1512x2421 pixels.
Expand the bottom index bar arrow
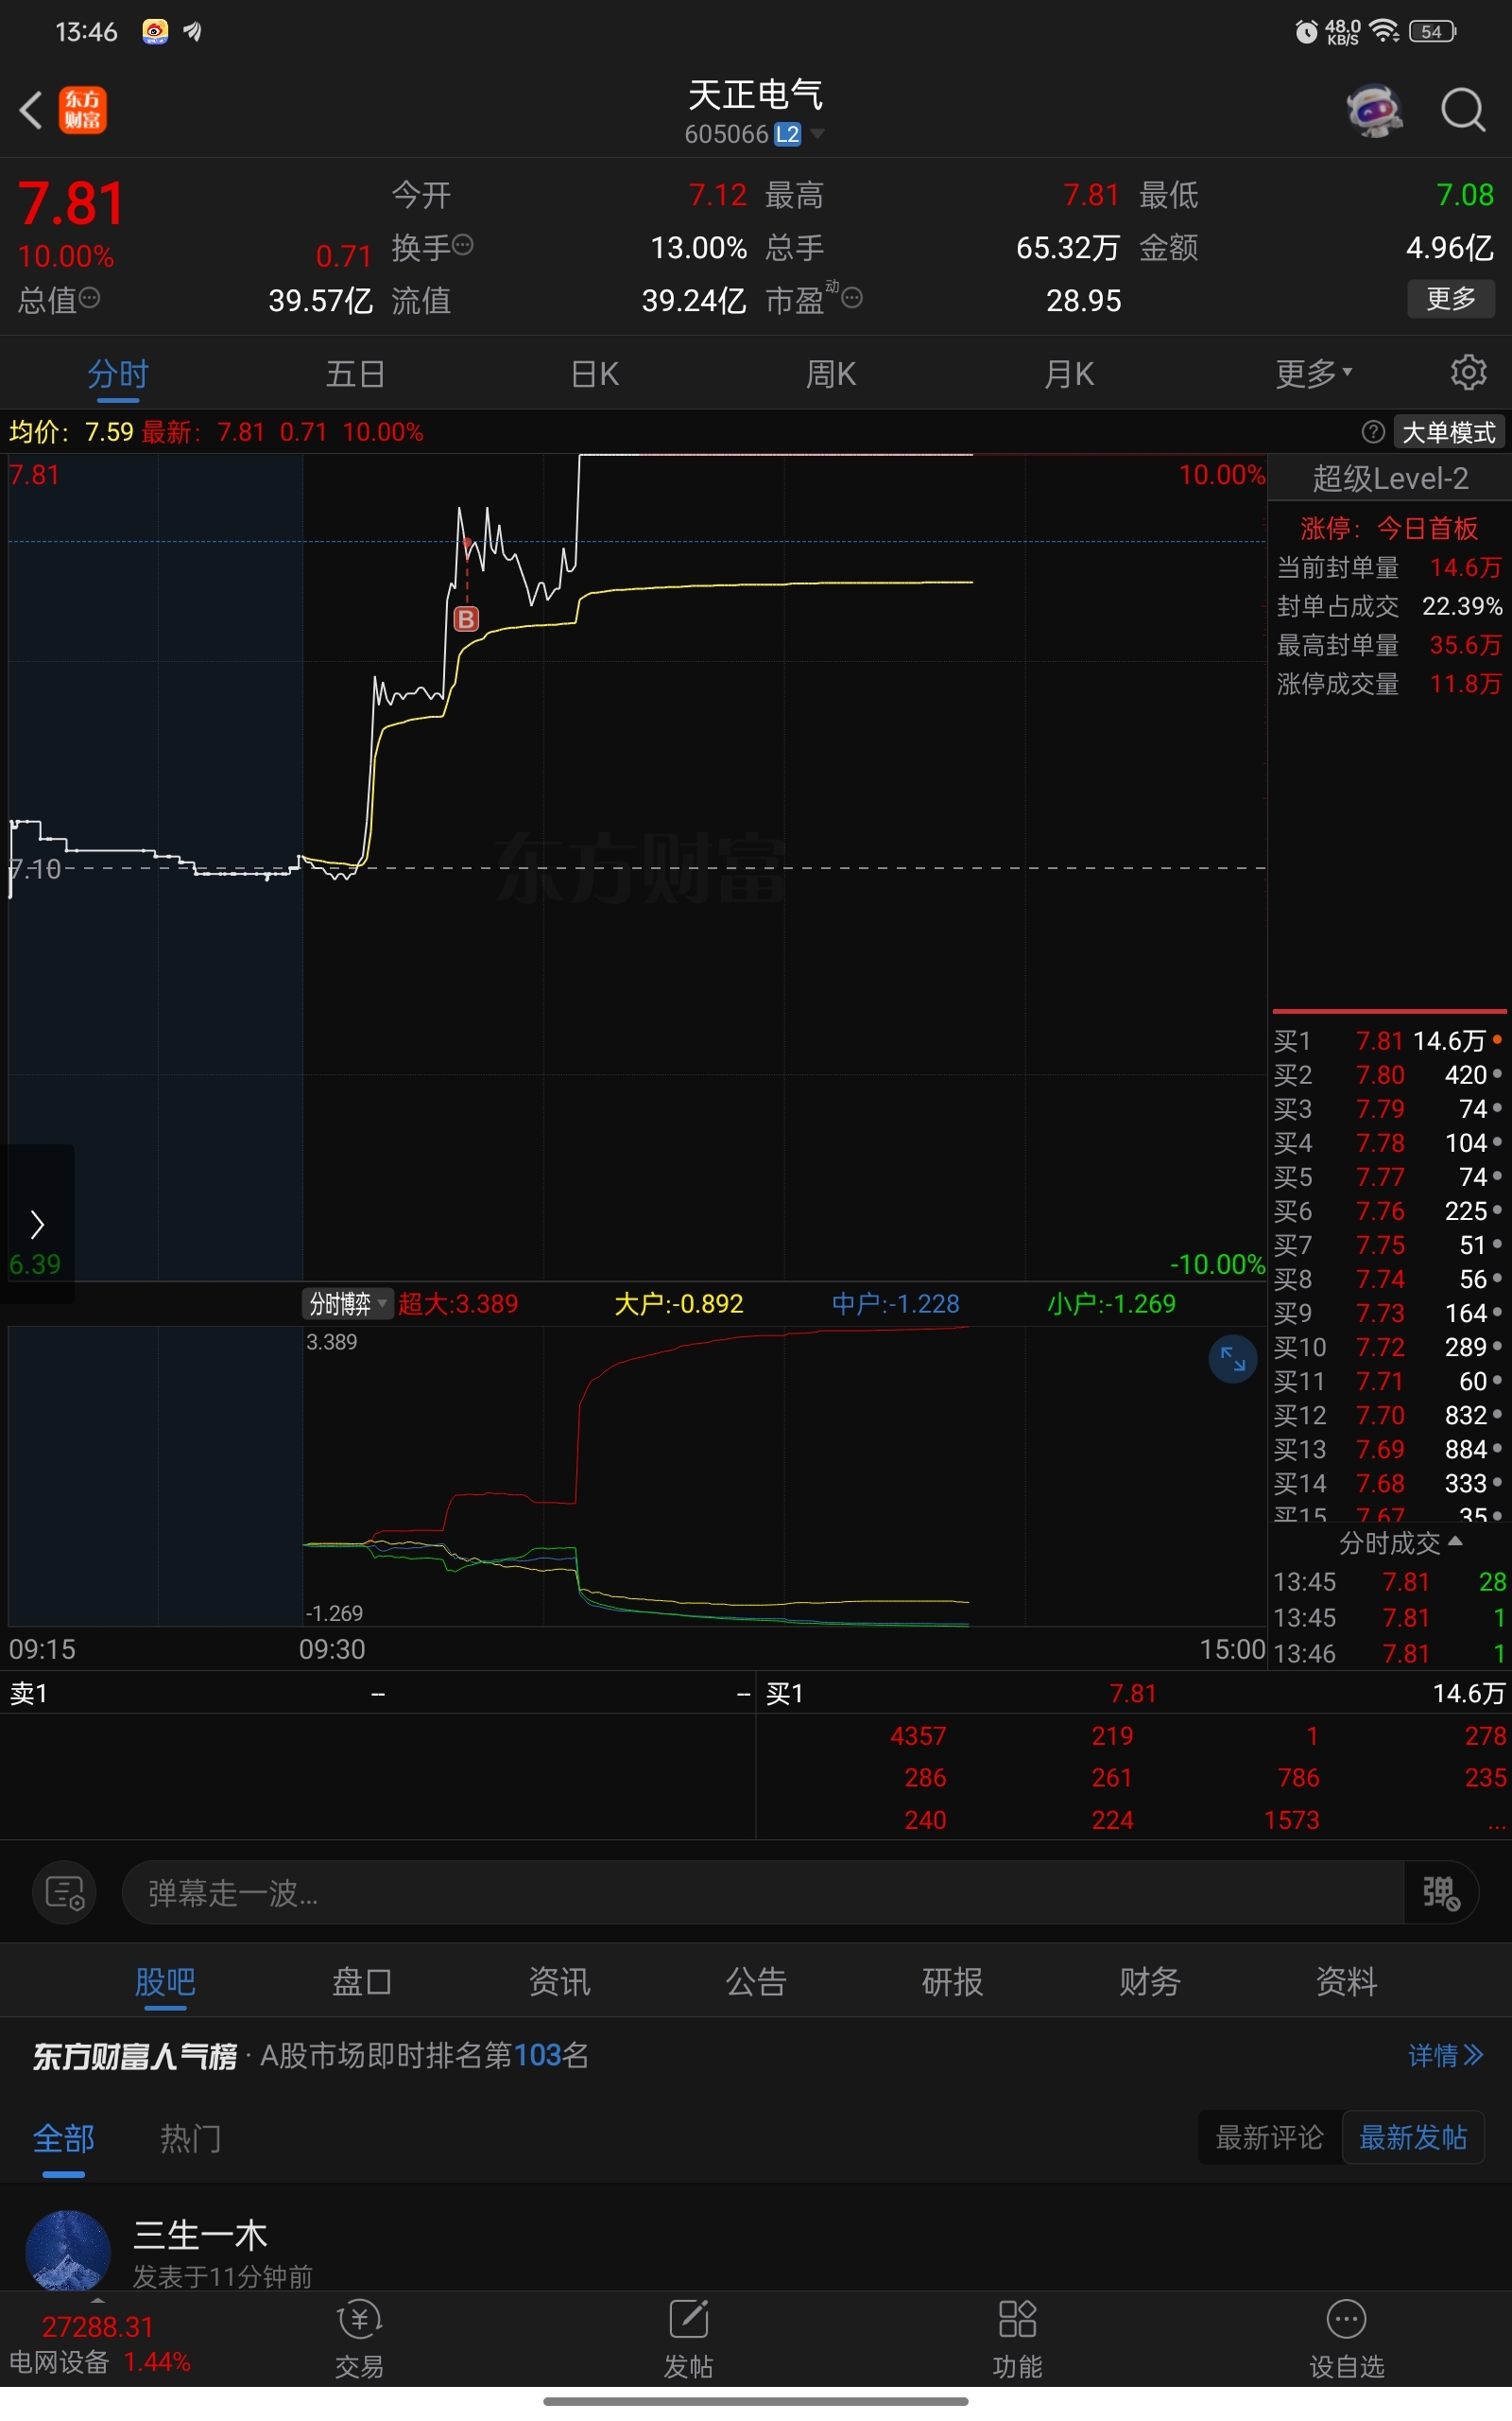point(97,2302)
